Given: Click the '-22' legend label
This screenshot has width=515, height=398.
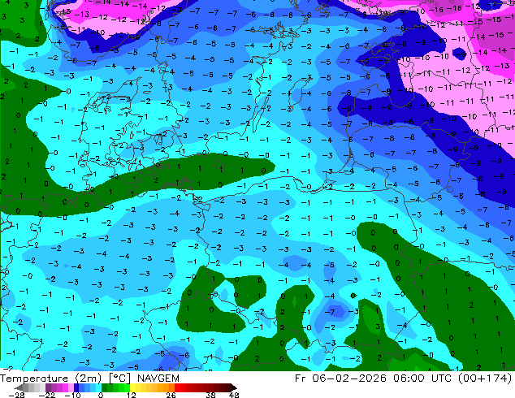Looking at the screenshot, I should (46, 395).
